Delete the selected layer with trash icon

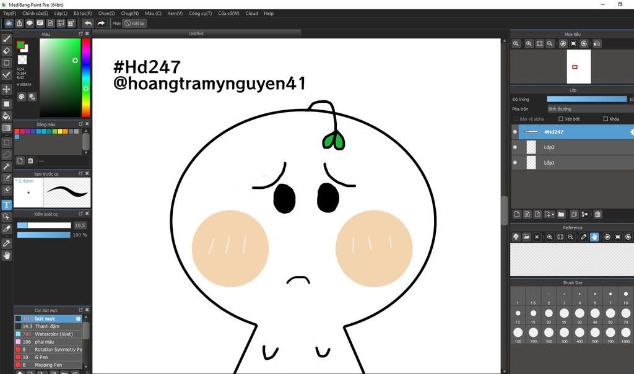coord(597,214)
